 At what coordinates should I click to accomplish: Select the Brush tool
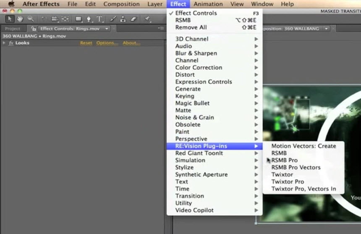coord(113,19)
